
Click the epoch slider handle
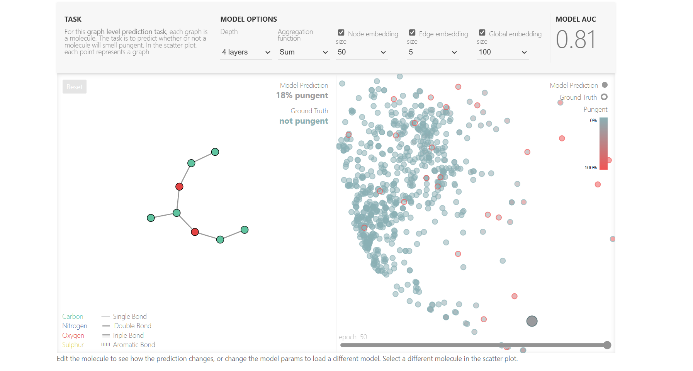607,345
